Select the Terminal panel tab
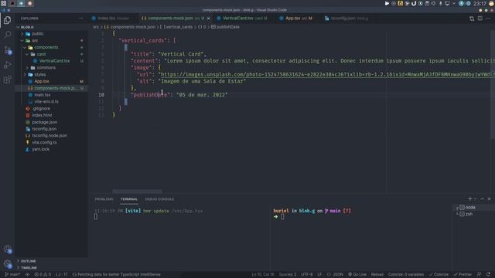Image resolution: width=495 pixels, height=278 pixels. pos(129,199)
